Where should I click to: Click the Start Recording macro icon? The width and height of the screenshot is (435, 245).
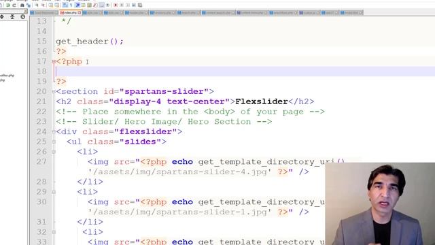pyautogui.click(x=116, y=5)
